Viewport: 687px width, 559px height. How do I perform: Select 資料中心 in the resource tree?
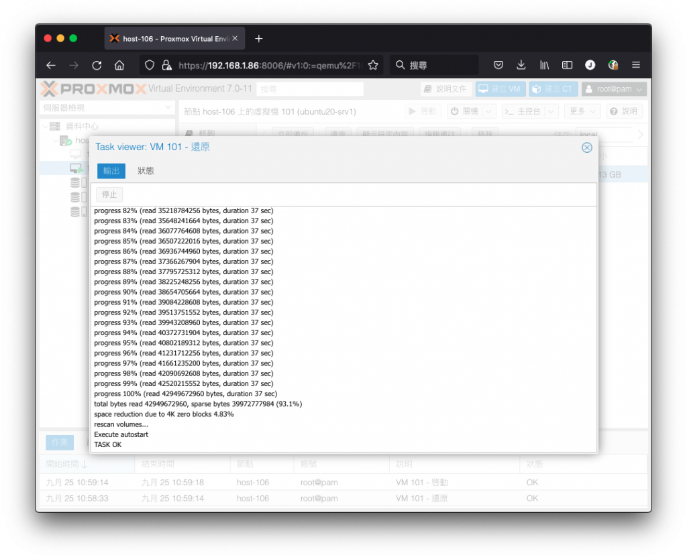(82, 127)
